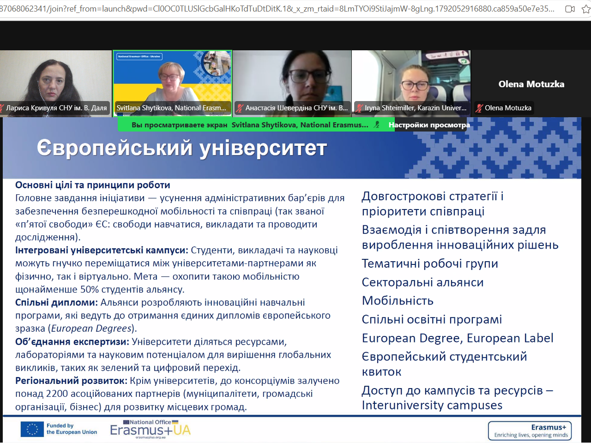
Task: Click the muted mic icon beside Olena Motuzka's label
Action: point(480,108)
